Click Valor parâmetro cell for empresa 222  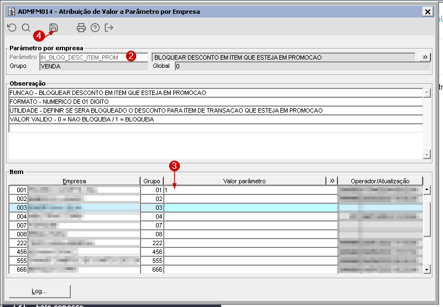(x=251, y=243)
